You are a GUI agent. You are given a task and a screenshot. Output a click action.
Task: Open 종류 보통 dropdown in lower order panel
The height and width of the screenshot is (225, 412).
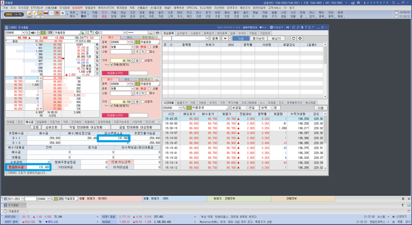(133, 89)
